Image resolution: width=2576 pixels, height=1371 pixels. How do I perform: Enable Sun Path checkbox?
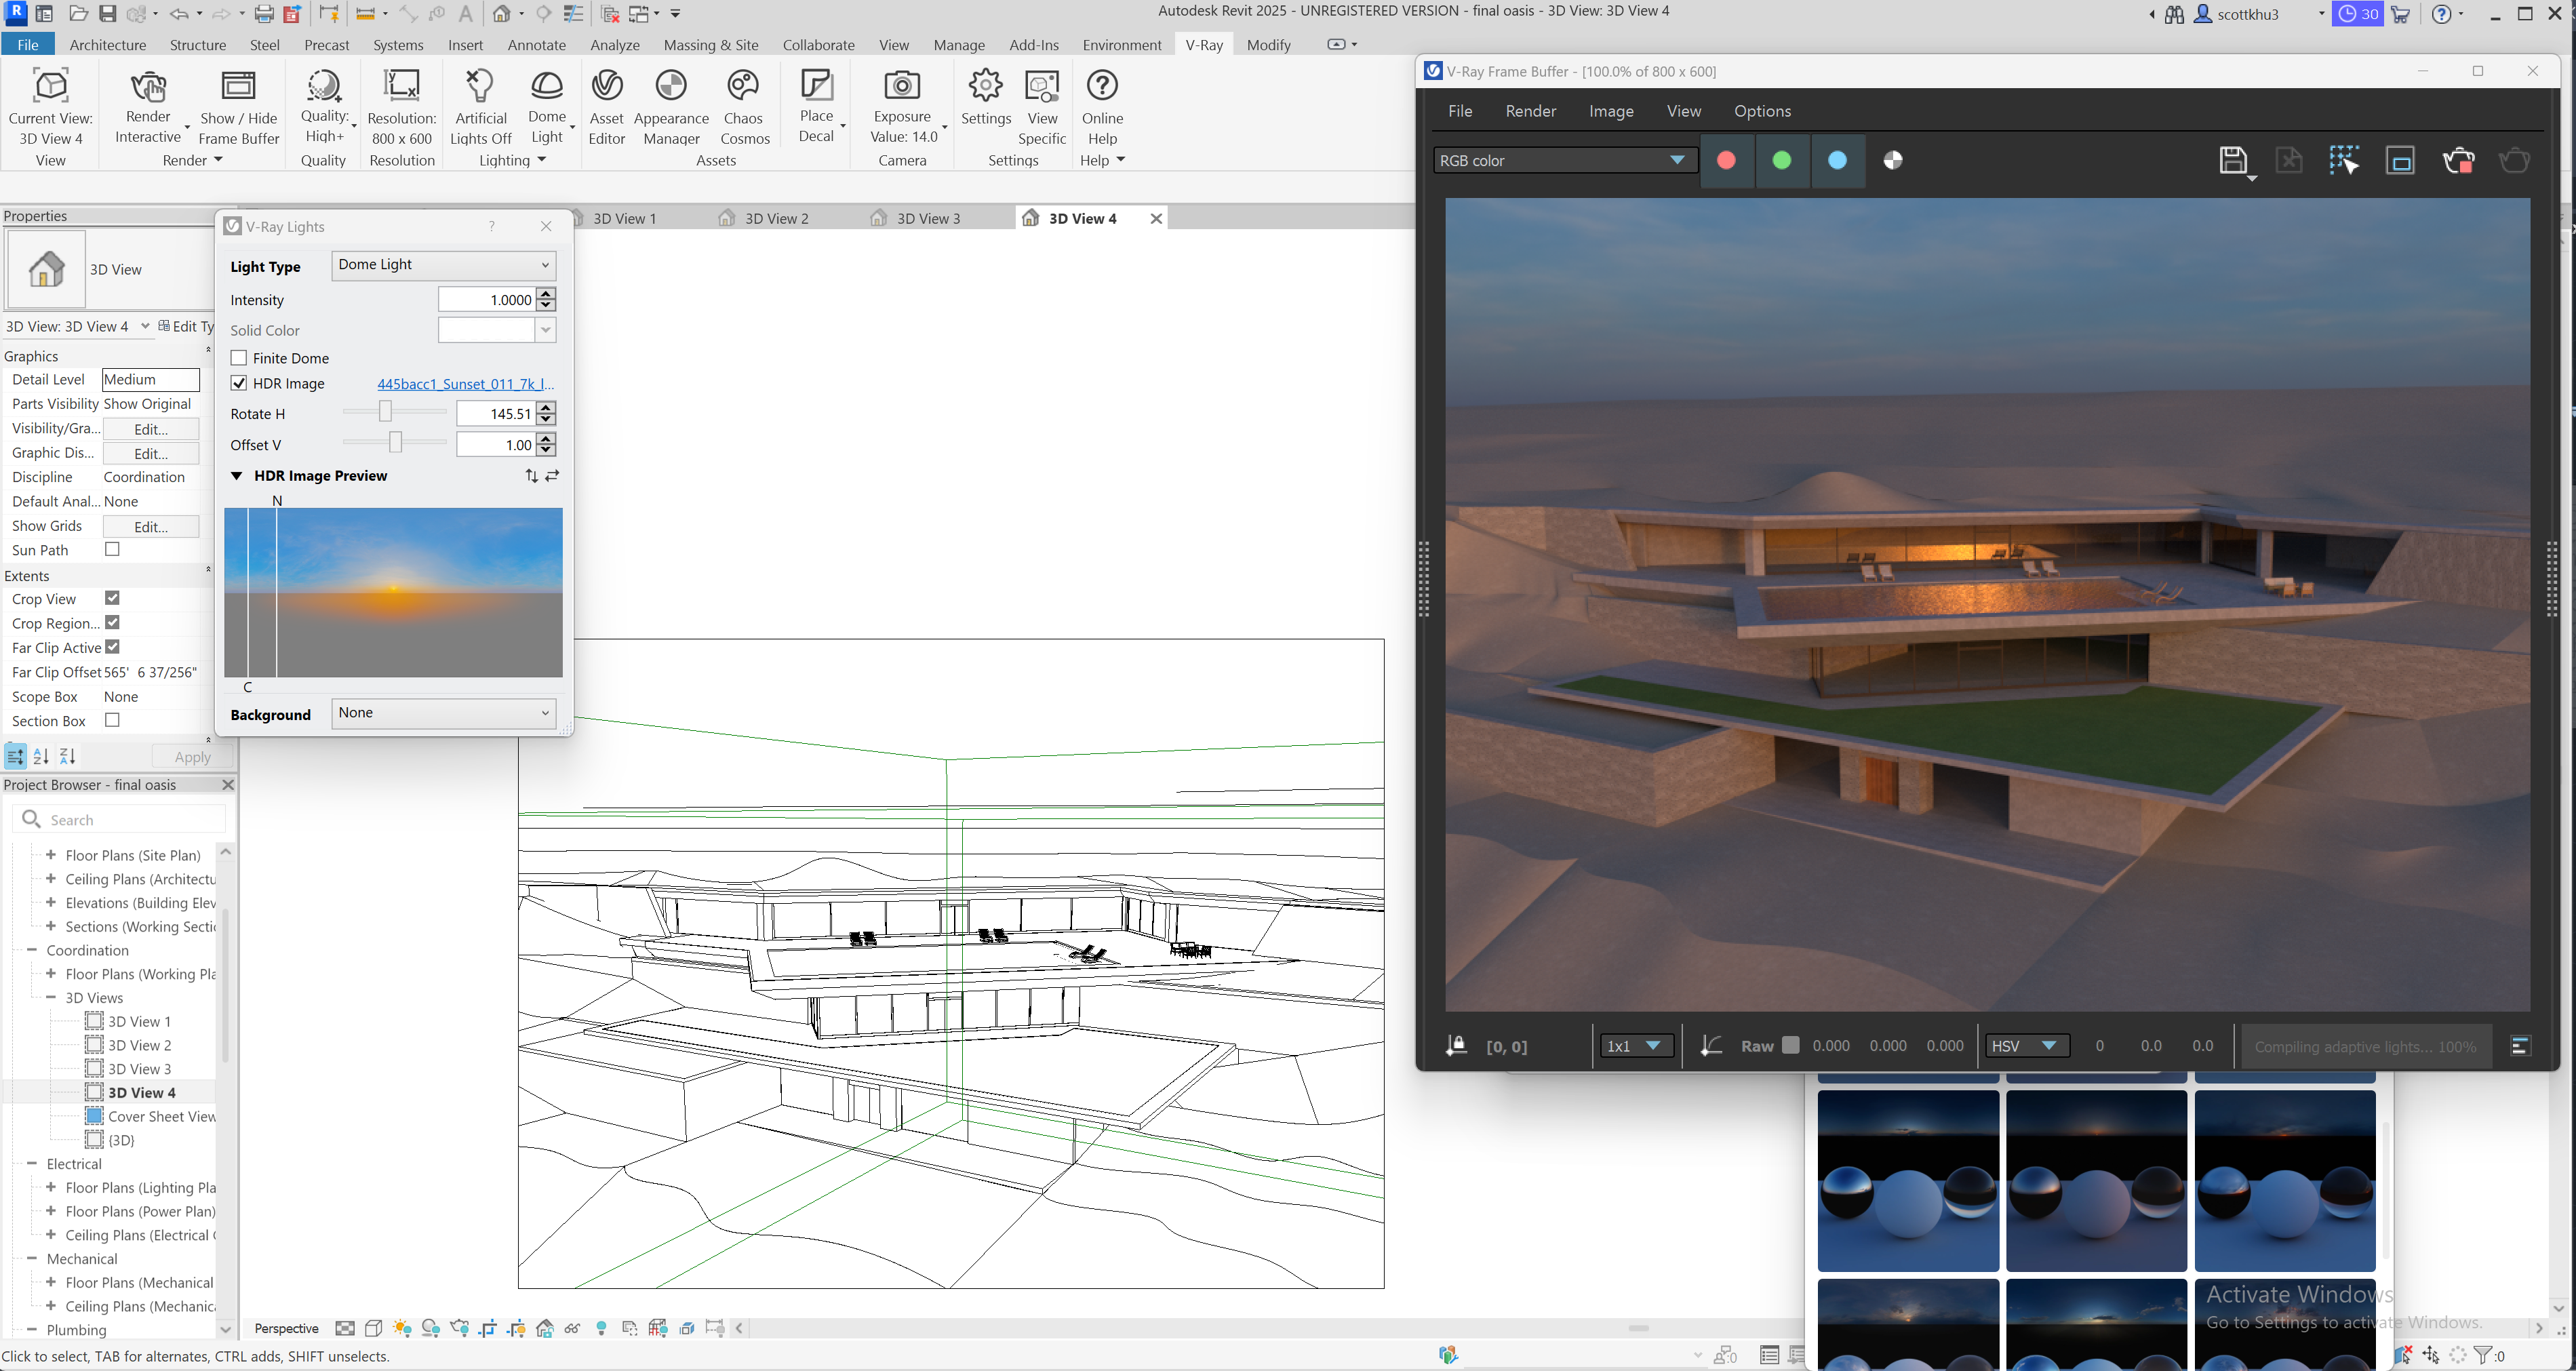tap(112, 550)
